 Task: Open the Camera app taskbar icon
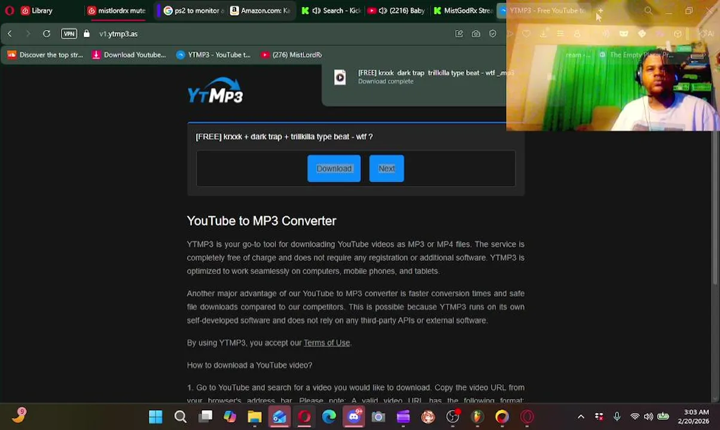pyautogui.click(x=379, y=417)
